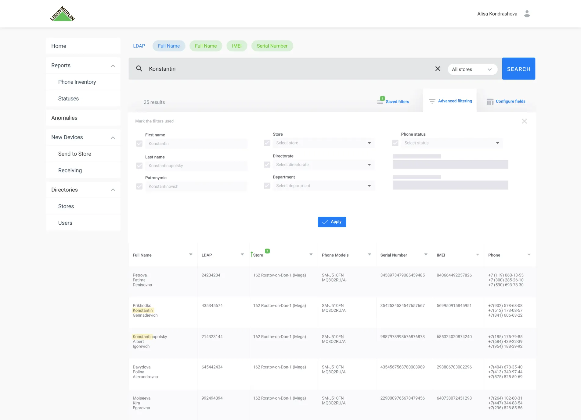Toggle the Store filter checkbox
Screen dimensions: 581x420
tap(267, 143)
